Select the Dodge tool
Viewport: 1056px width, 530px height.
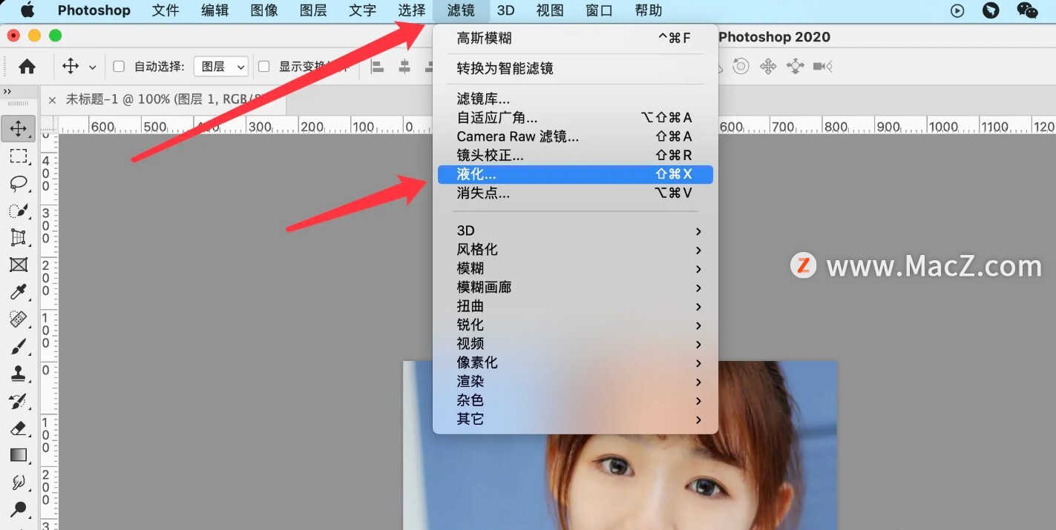tap(19, 509)
